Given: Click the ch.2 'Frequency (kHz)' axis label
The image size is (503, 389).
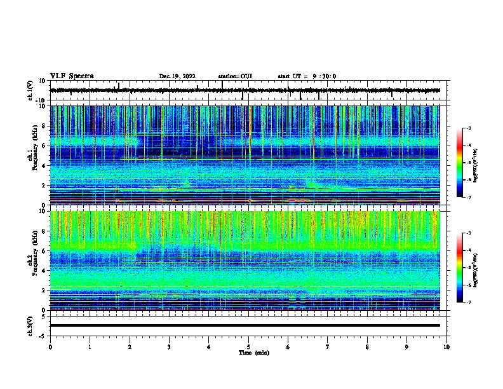Looking at the screenshot, I should 35,253.
